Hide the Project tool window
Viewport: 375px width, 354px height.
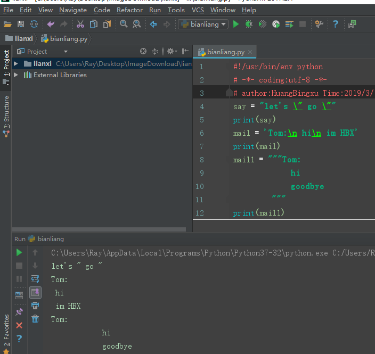pyautogui.click(x=185, y=51)
